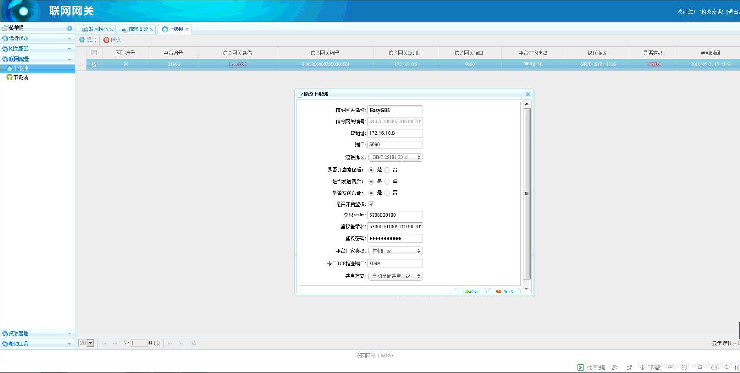The height and width of the screenshot is (373, 740).
Task: Click dialog scrollbar up arrow
Action: coord(526,104)
